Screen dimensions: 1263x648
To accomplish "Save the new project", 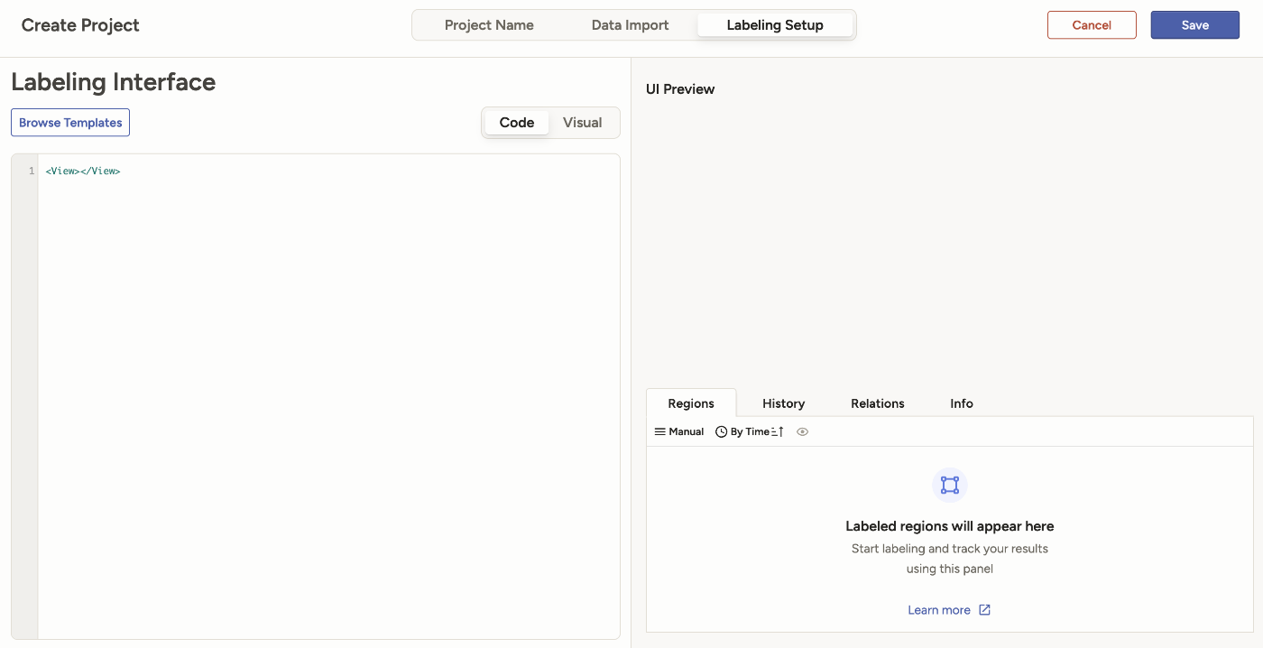I will click(x=1195, y=25).
